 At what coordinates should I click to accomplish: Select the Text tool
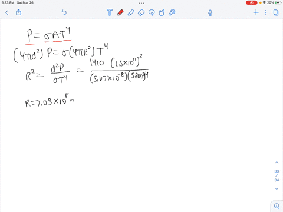(110, 12)
